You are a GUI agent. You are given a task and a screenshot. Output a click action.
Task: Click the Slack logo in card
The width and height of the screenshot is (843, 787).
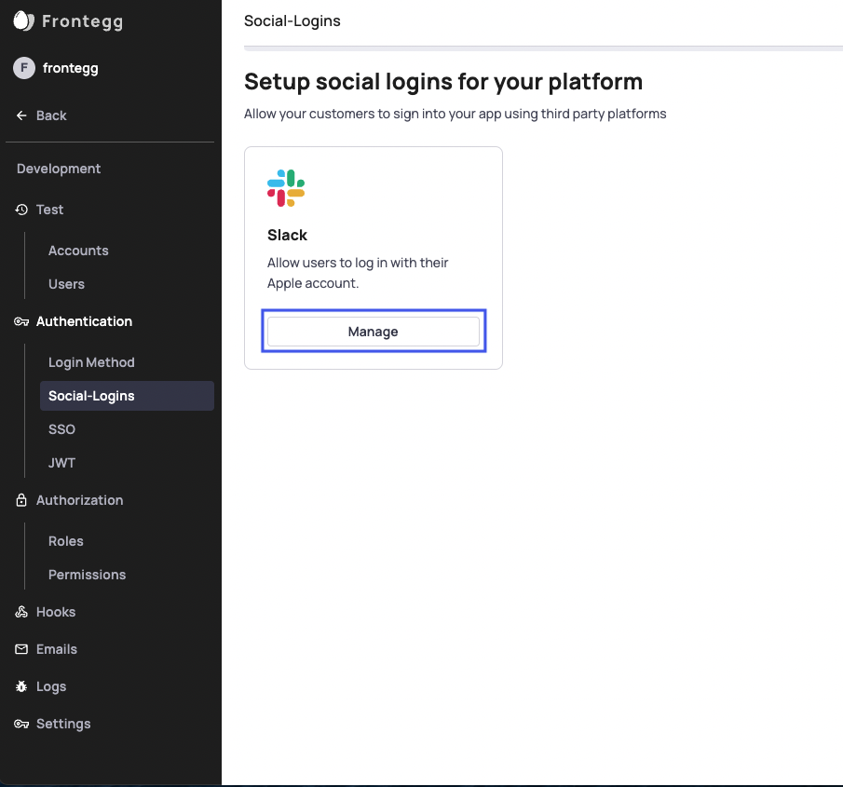(286, 188)
